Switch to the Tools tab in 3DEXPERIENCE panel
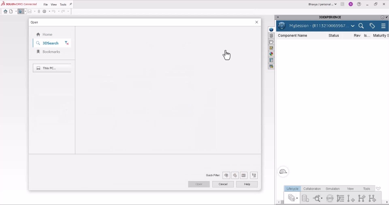The height and width of the screenshot is (205, 389). coord(366,189)
